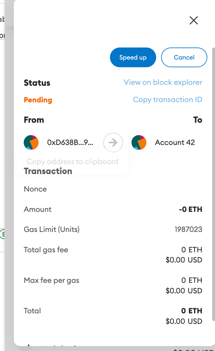Select the Amount row value -0 ETH
Image resolution: width=215 pixels, height=351 pixels.
point(191,209)
